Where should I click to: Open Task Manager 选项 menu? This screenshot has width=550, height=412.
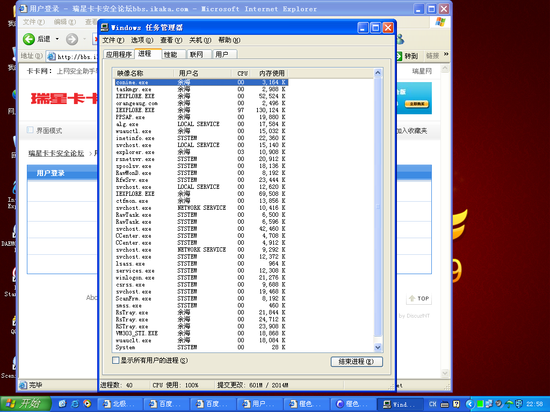click(142, 40)
